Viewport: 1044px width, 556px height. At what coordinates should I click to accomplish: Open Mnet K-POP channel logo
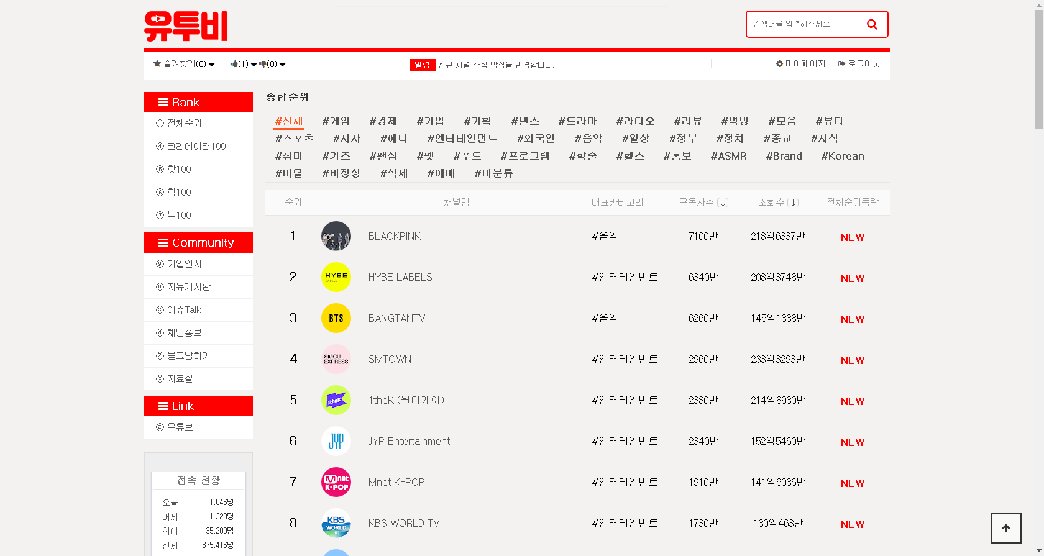pyautogui.click(x=336, y=482)
